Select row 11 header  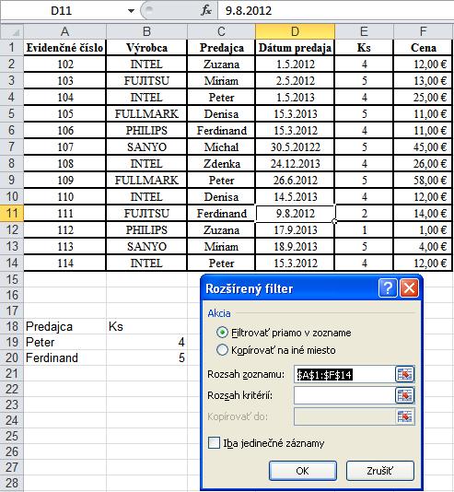tap(12, 214)
